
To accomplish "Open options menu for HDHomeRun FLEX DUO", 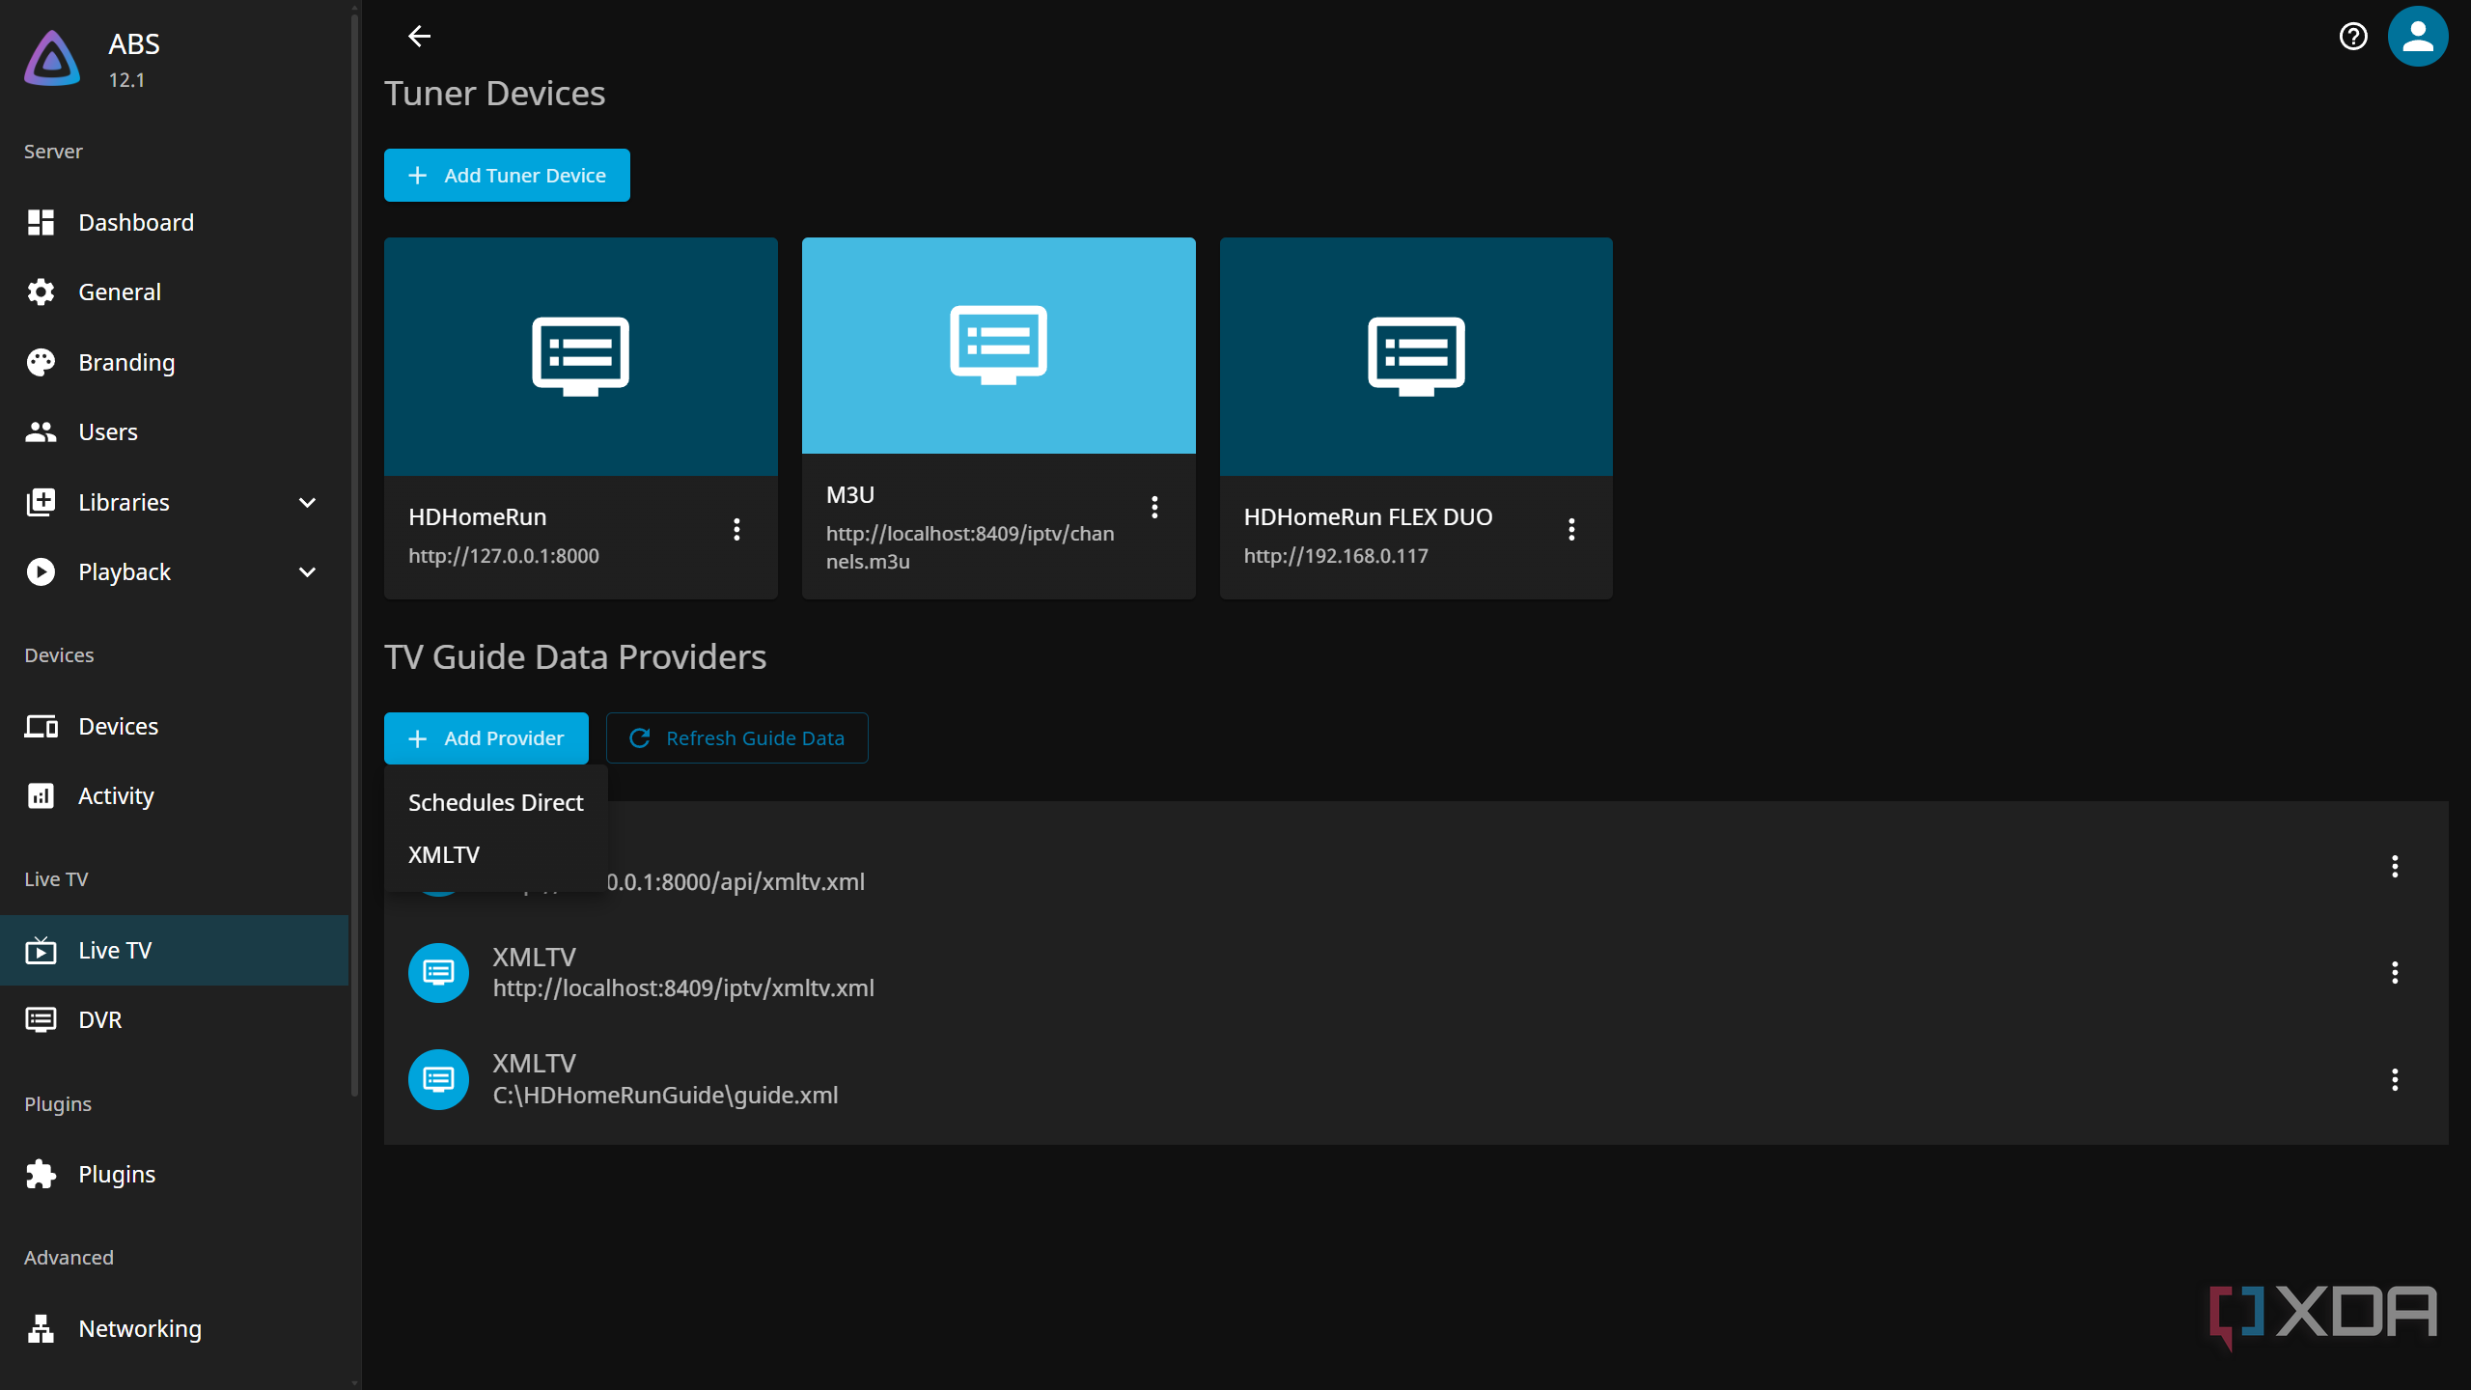I will point(1571,529).
